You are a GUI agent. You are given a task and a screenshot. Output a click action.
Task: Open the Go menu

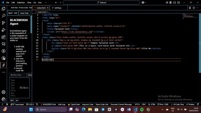click(x=35, y=3)
